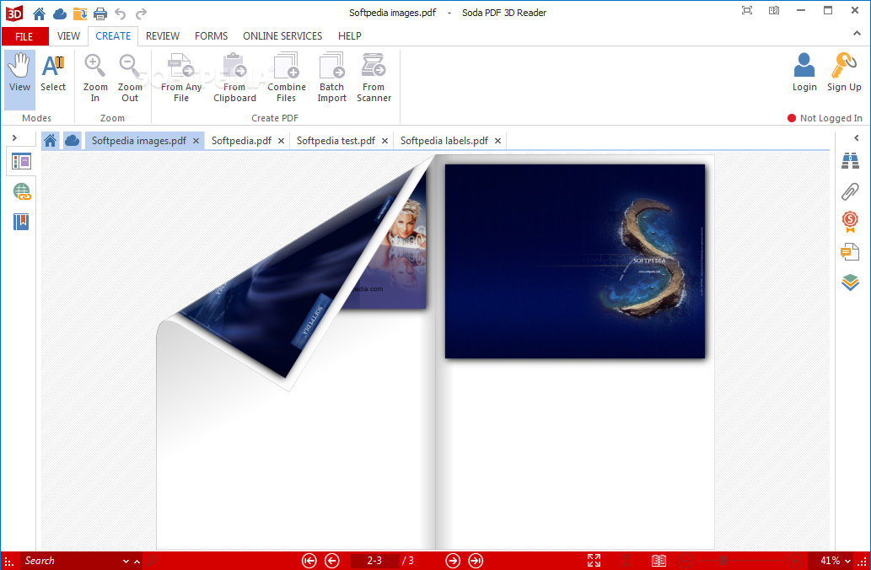
Task: Switch to the Softpedia.pdf document tab
Action: pos(241,141)
